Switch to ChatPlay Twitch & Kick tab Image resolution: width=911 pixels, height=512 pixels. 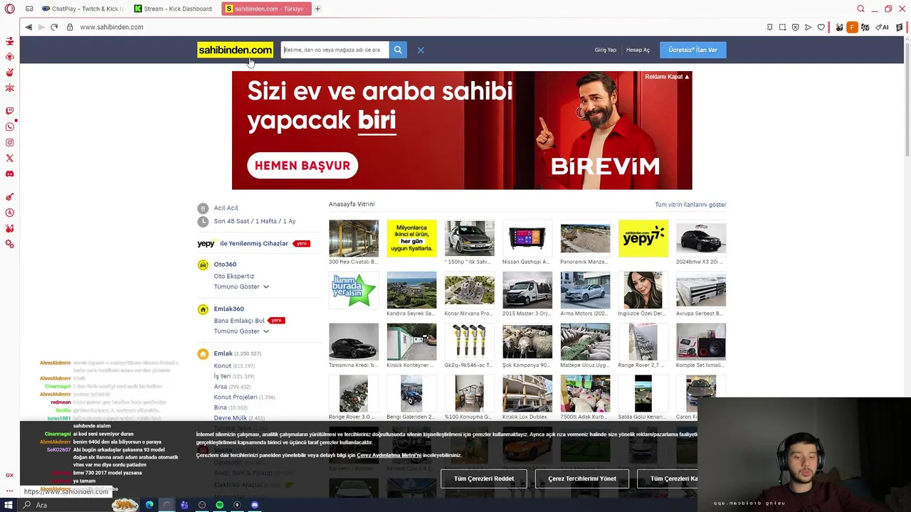(83, 9)
